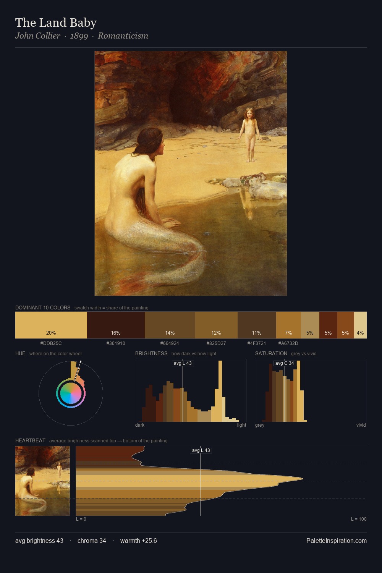Click hex code #664924 label

click(x=170, y=343)
